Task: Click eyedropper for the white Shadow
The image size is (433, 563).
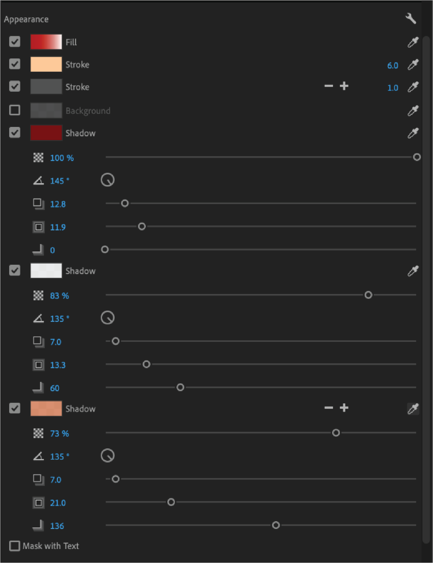Action: (413, 271)
